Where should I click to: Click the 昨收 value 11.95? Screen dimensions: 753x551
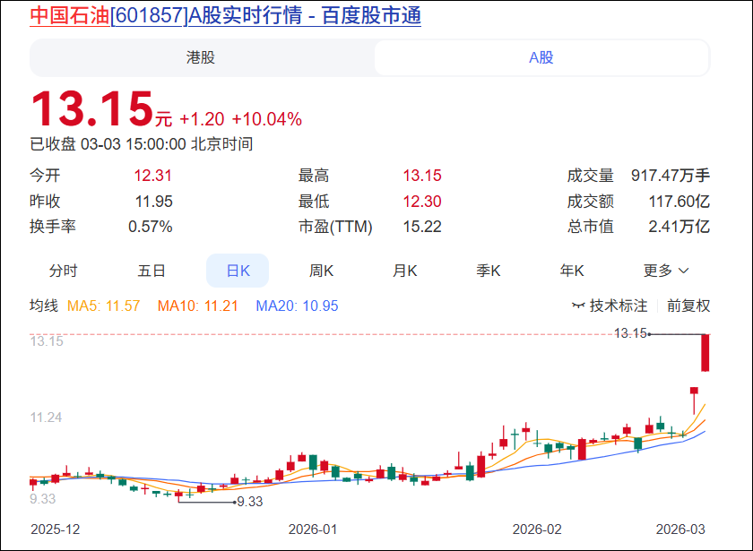(x=153, y=202)
